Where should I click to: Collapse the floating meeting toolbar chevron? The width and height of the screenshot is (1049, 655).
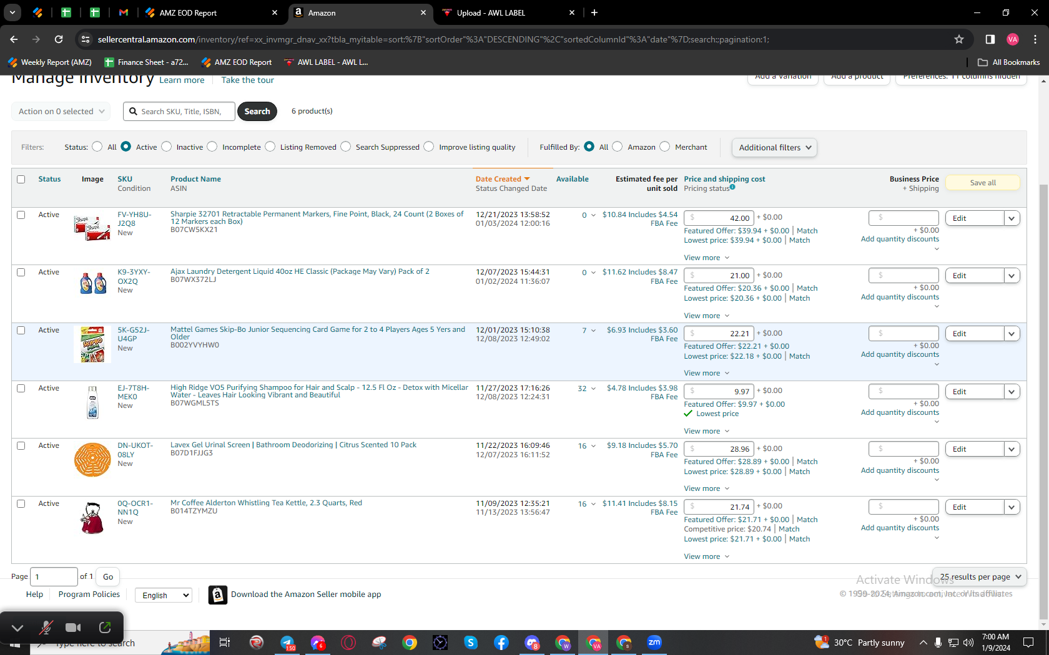(17, 628)
